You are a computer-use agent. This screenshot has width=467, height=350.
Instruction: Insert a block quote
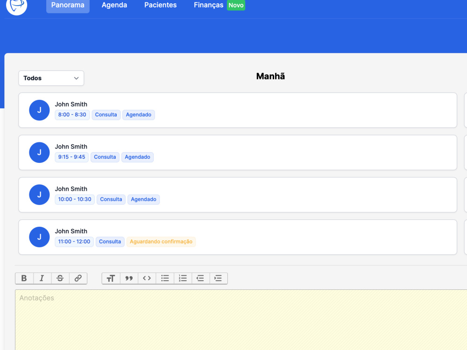click(x=129, y=278)
